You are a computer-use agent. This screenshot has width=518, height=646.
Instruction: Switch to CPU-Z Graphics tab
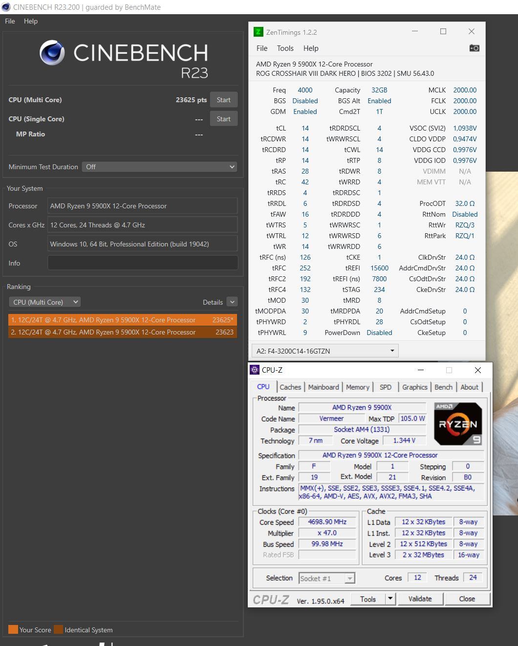tap(415, 387)
